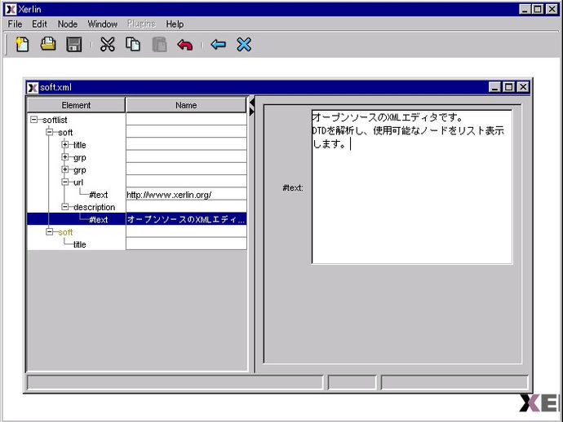Select the title node under second soft
The width and height of the screenshot is (563, 422).
(x=80, y=244)
